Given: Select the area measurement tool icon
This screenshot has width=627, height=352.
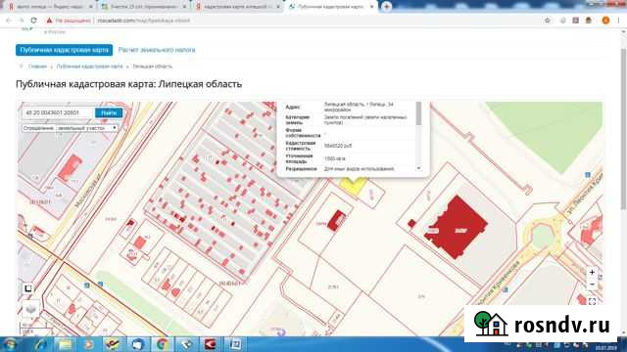Looking at the screenshot, I should tap(27, 288).
